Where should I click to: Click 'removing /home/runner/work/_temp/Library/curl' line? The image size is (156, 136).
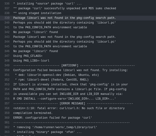[x=55, y=127]
